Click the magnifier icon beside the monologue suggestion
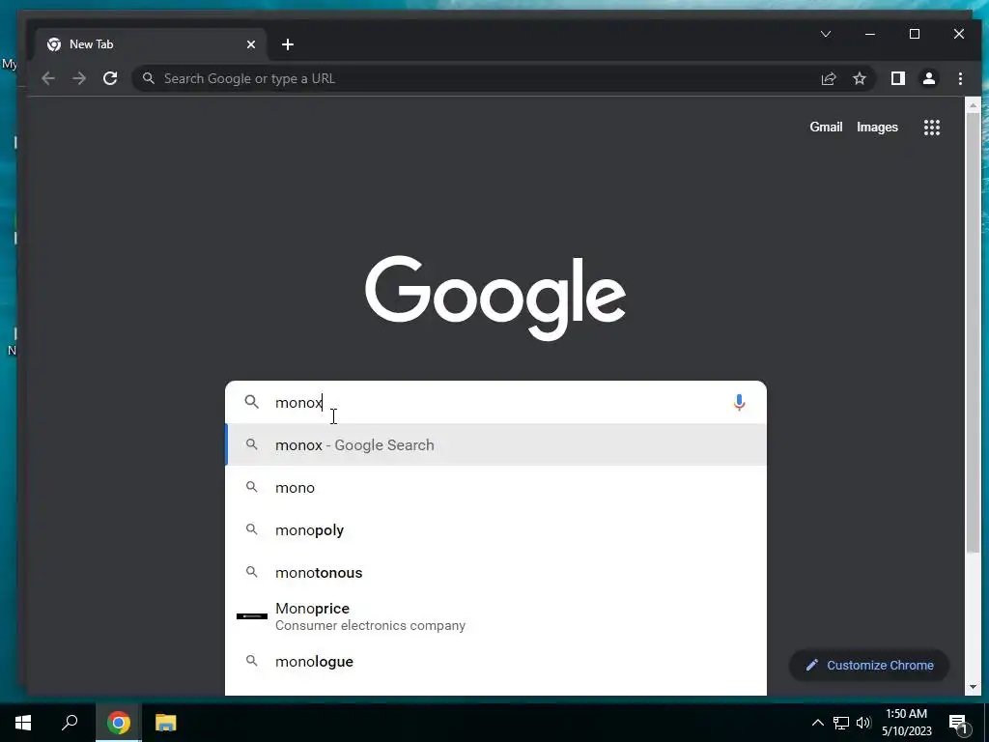The image size is (989, 742). pyautogui.click(x=252, y=661)
